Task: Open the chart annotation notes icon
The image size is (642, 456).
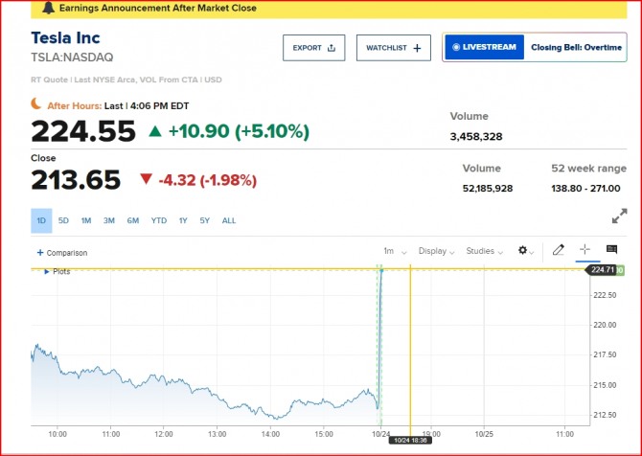Action: click(611, 249)
